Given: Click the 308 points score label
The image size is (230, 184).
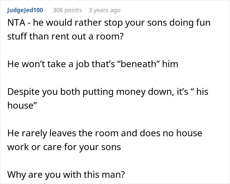Looking at the screenshot, I should click(x=67, y=10).
